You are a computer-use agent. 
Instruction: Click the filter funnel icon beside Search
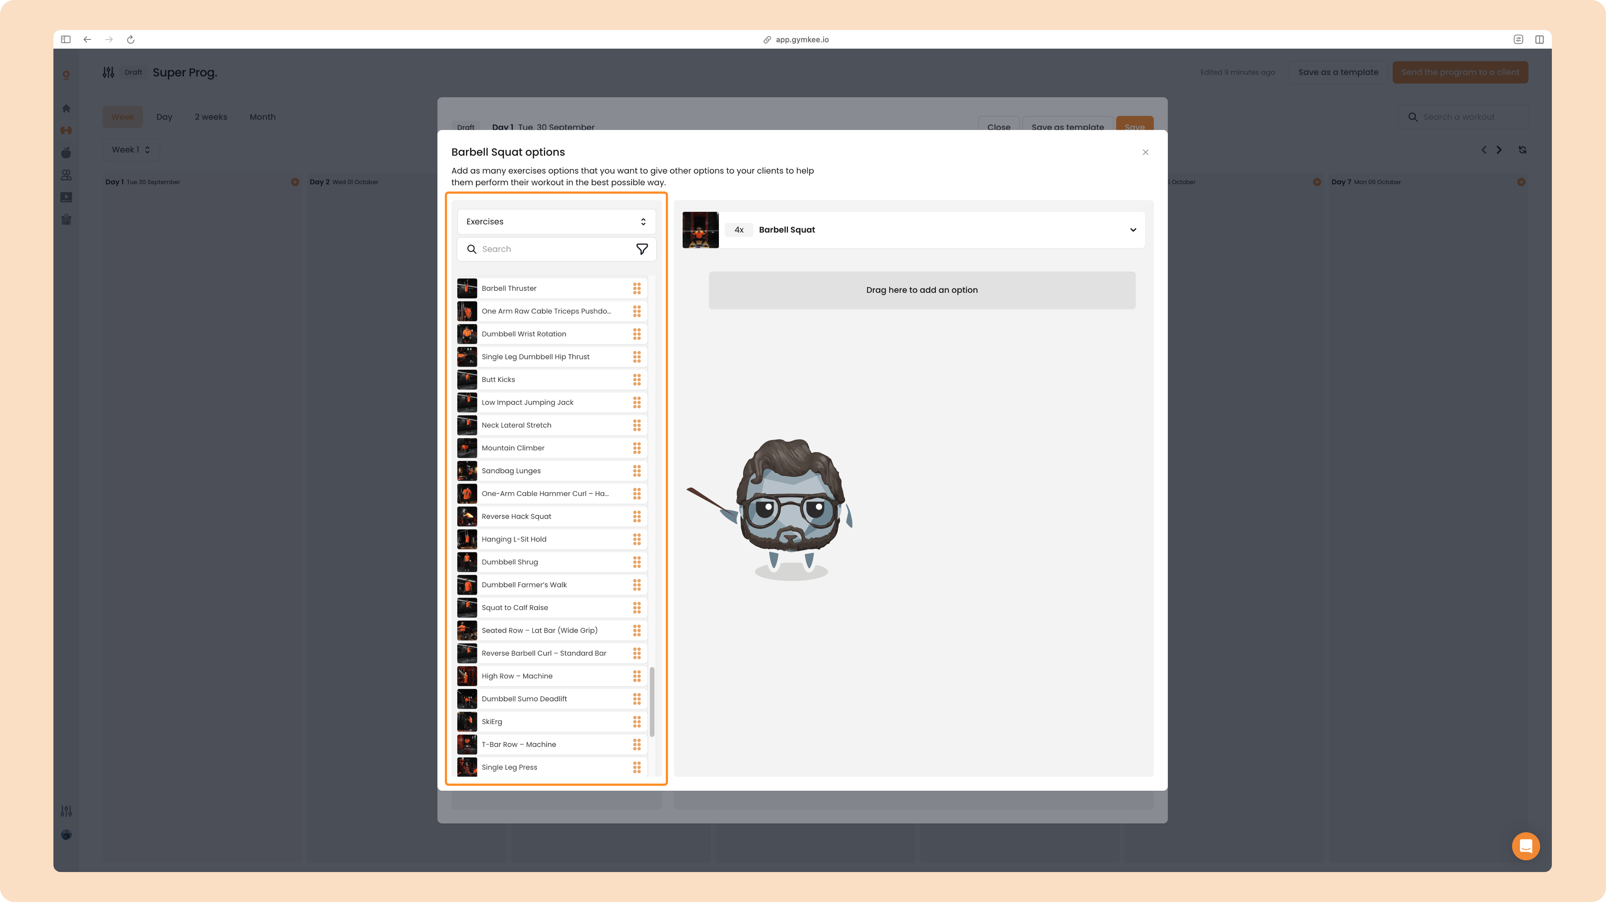(x=642, y=249)
